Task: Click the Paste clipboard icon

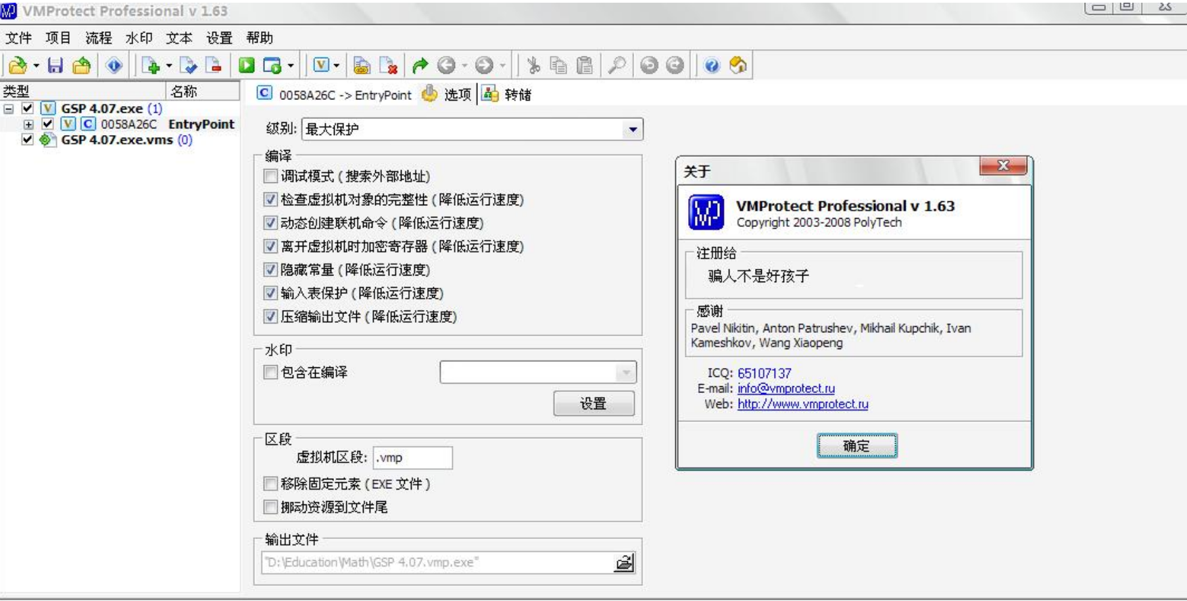Action: click(x=585, y=66)
